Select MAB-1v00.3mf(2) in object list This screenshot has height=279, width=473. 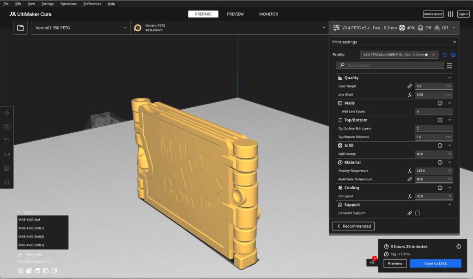43,236
